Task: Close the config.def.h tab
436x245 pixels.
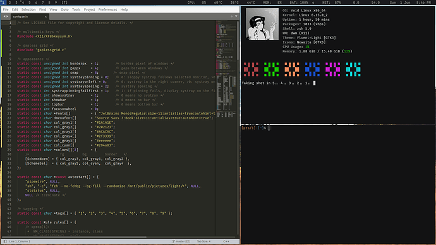Action: (x=46, y=16)
